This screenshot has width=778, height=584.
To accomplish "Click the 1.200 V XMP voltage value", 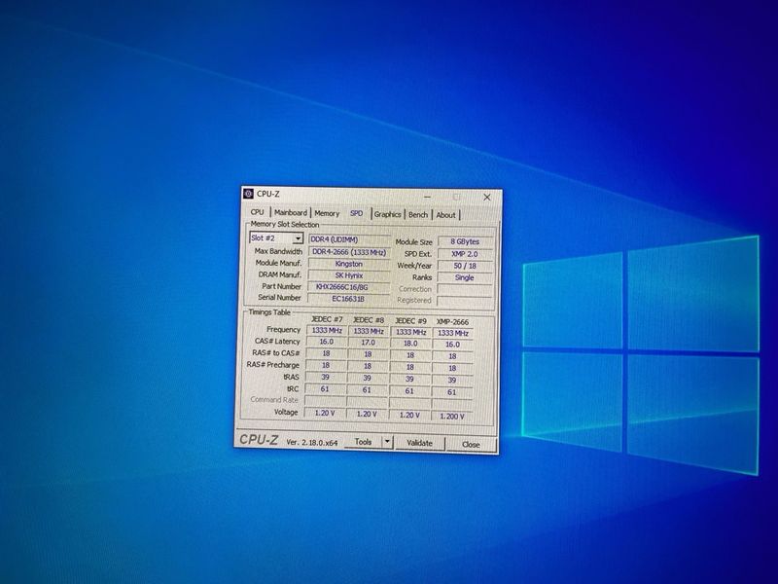I will (x=451, y=417).
